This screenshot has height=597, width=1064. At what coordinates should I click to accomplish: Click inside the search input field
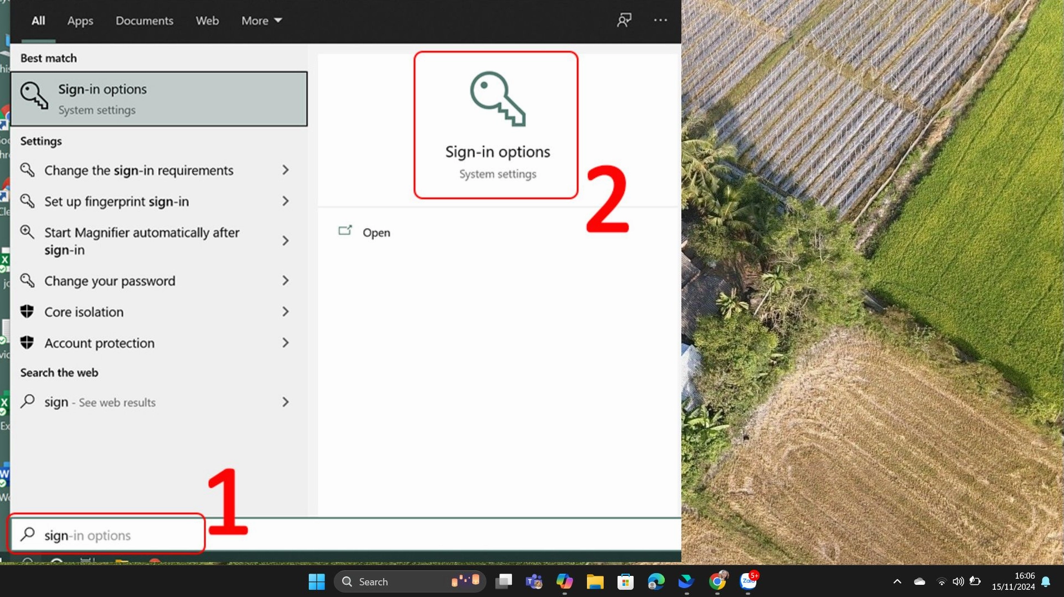point(106,534)
